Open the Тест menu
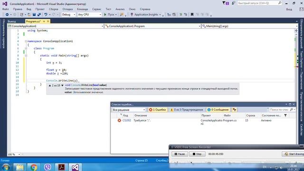The image size is (304, 171). point(108,9)
